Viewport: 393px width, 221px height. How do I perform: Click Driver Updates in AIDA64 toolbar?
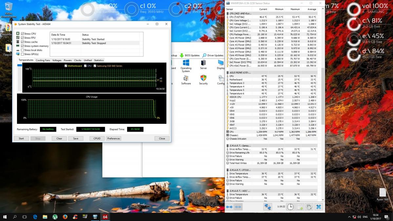click(213, 55)
